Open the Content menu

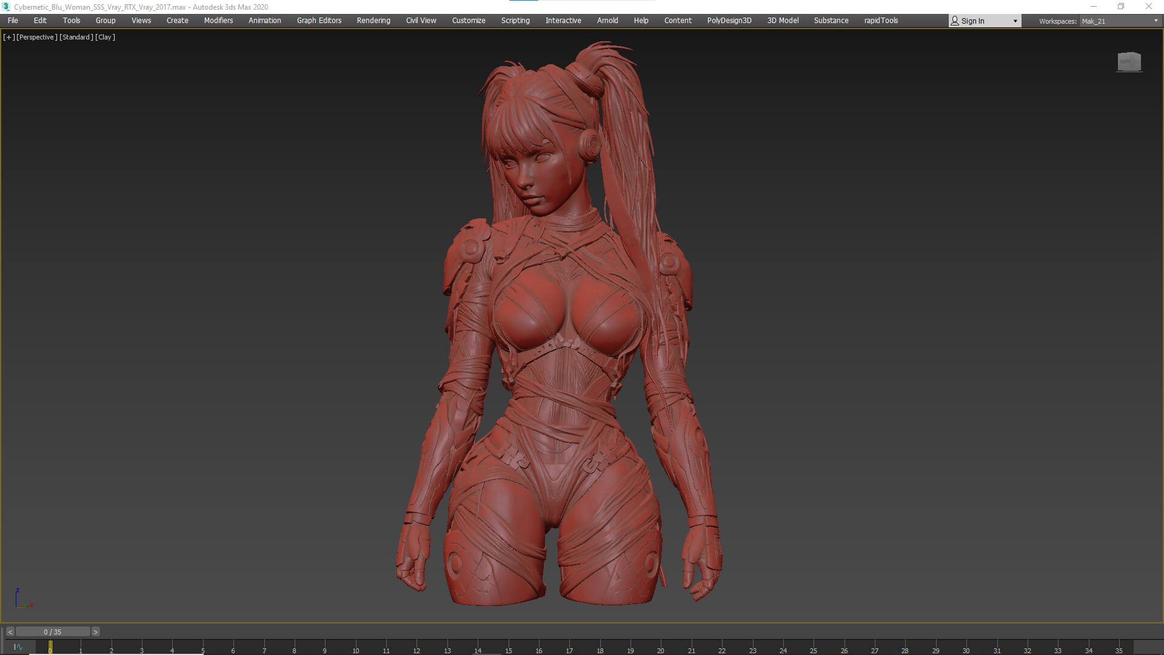(678, 21)
